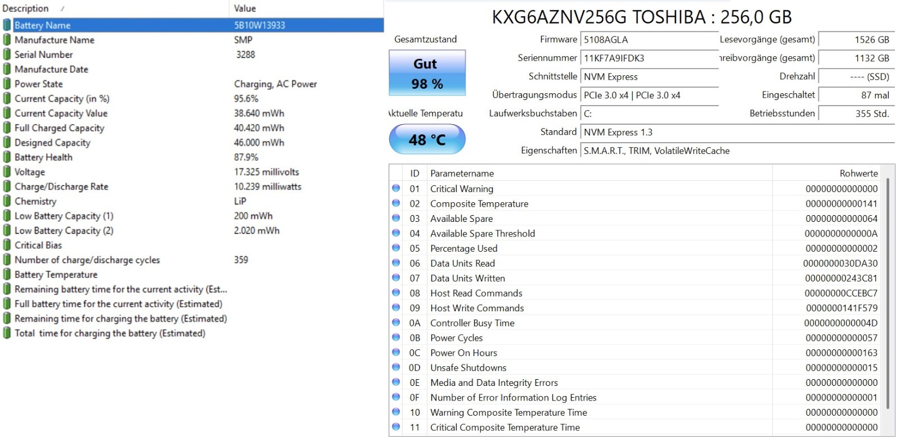Click the battery icon beside Battery Name
Screen dimensions: 900x437
7,25
